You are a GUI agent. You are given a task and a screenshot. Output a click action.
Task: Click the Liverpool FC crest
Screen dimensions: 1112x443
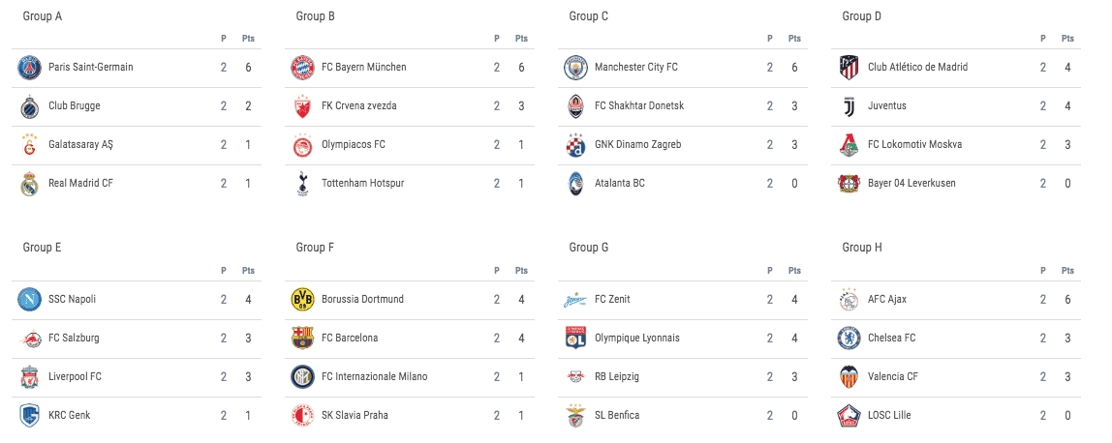coord(29,376)
